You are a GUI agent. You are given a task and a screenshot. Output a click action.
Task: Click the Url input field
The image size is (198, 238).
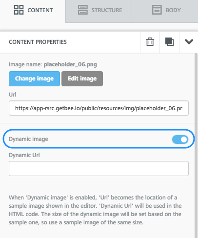[x=99, y=108]
